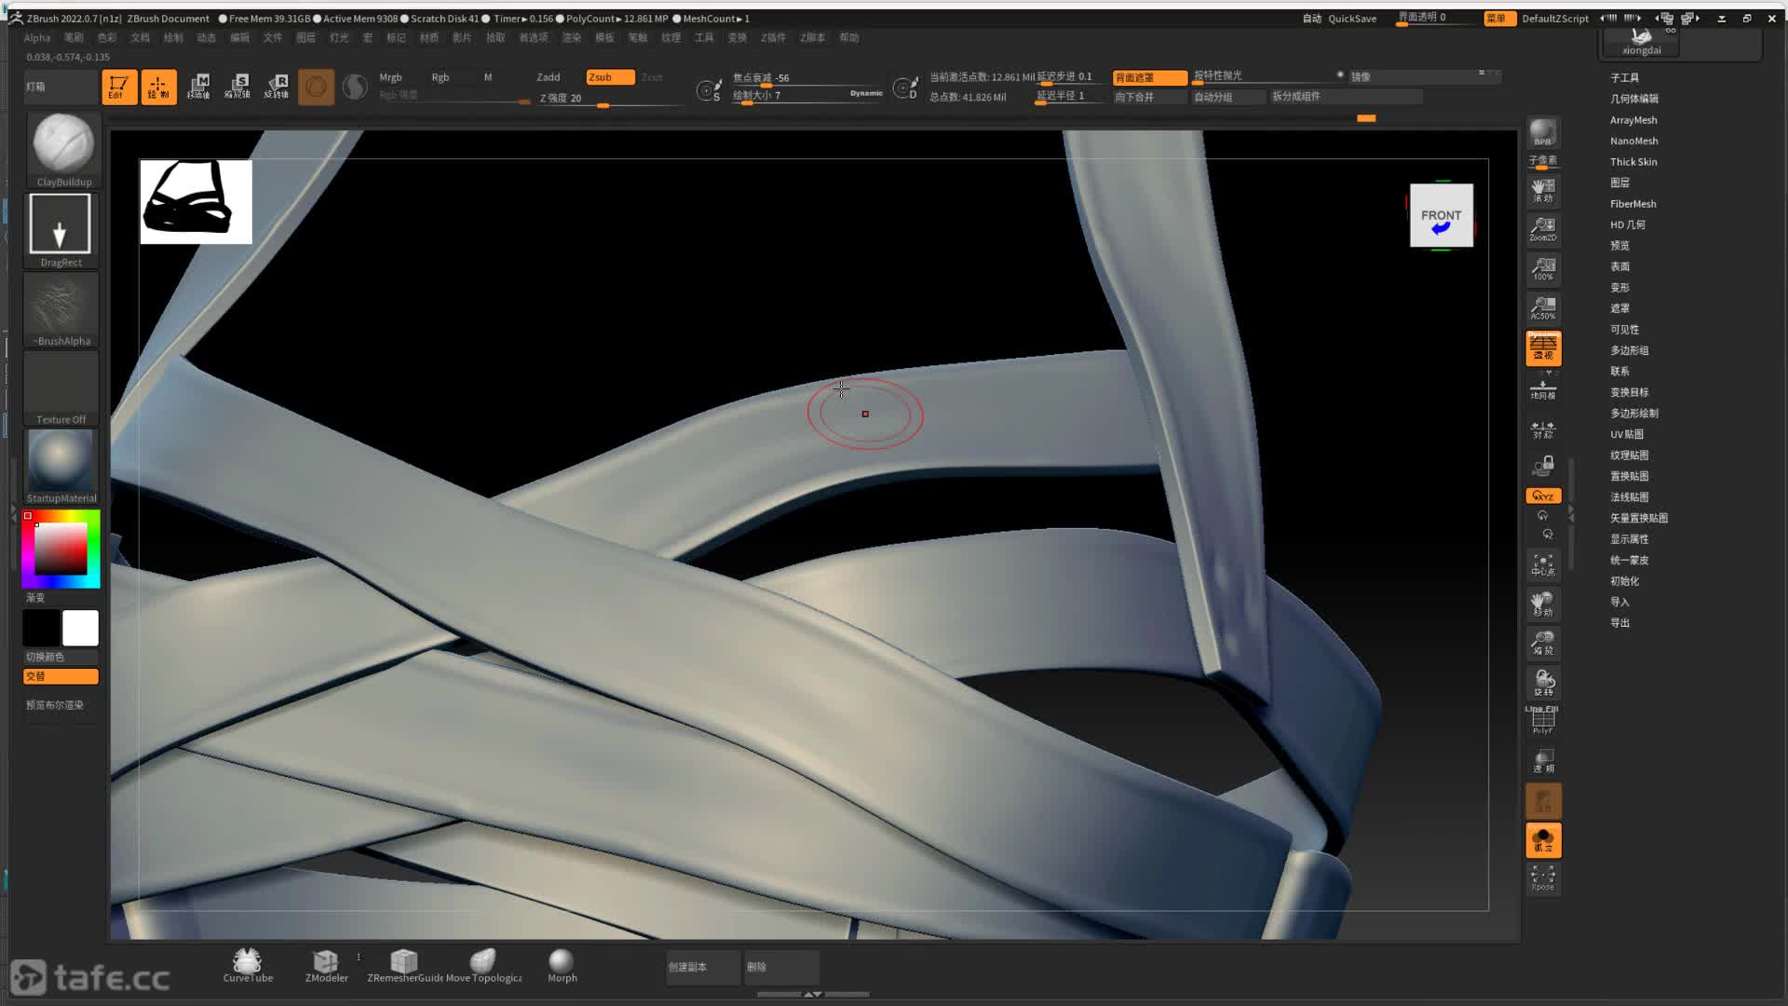The image size is (1788, 1006).
Task: Open the 工具 (Tool) menu
Action: (704, 38)
